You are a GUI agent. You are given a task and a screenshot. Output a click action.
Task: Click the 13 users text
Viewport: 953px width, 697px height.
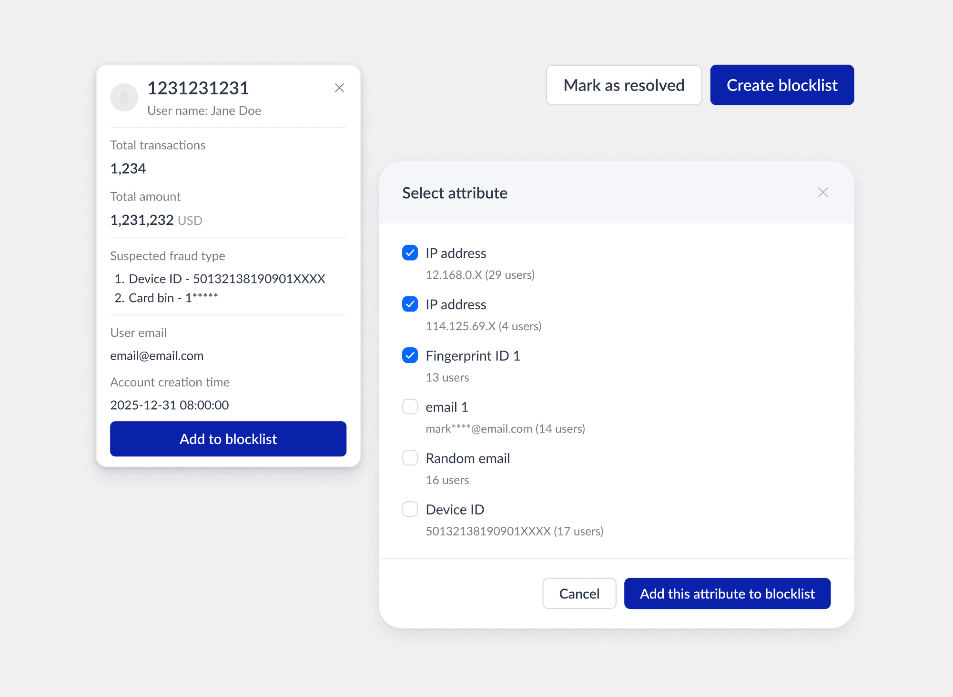point(447,377)
